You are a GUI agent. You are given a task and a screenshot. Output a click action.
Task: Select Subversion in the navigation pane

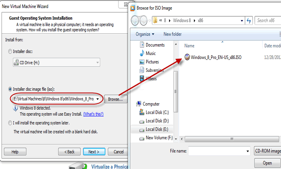[155, 70]
